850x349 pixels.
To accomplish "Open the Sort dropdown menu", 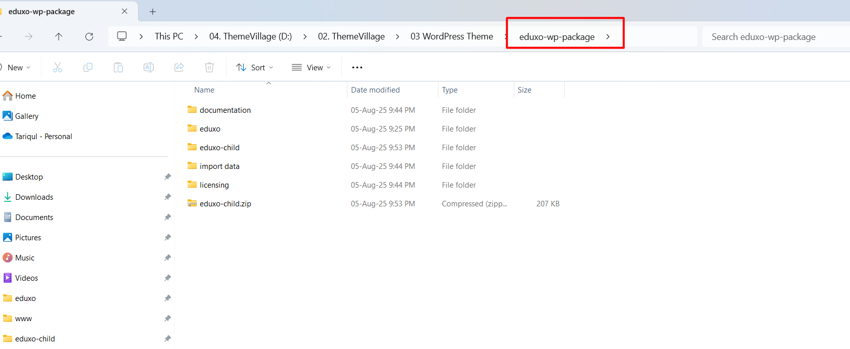I will pyautogui.click(x=255, y=67).
